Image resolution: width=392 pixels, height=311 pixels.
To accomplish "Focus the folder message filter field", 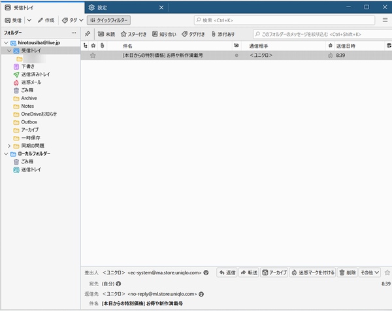I will 323,34.
